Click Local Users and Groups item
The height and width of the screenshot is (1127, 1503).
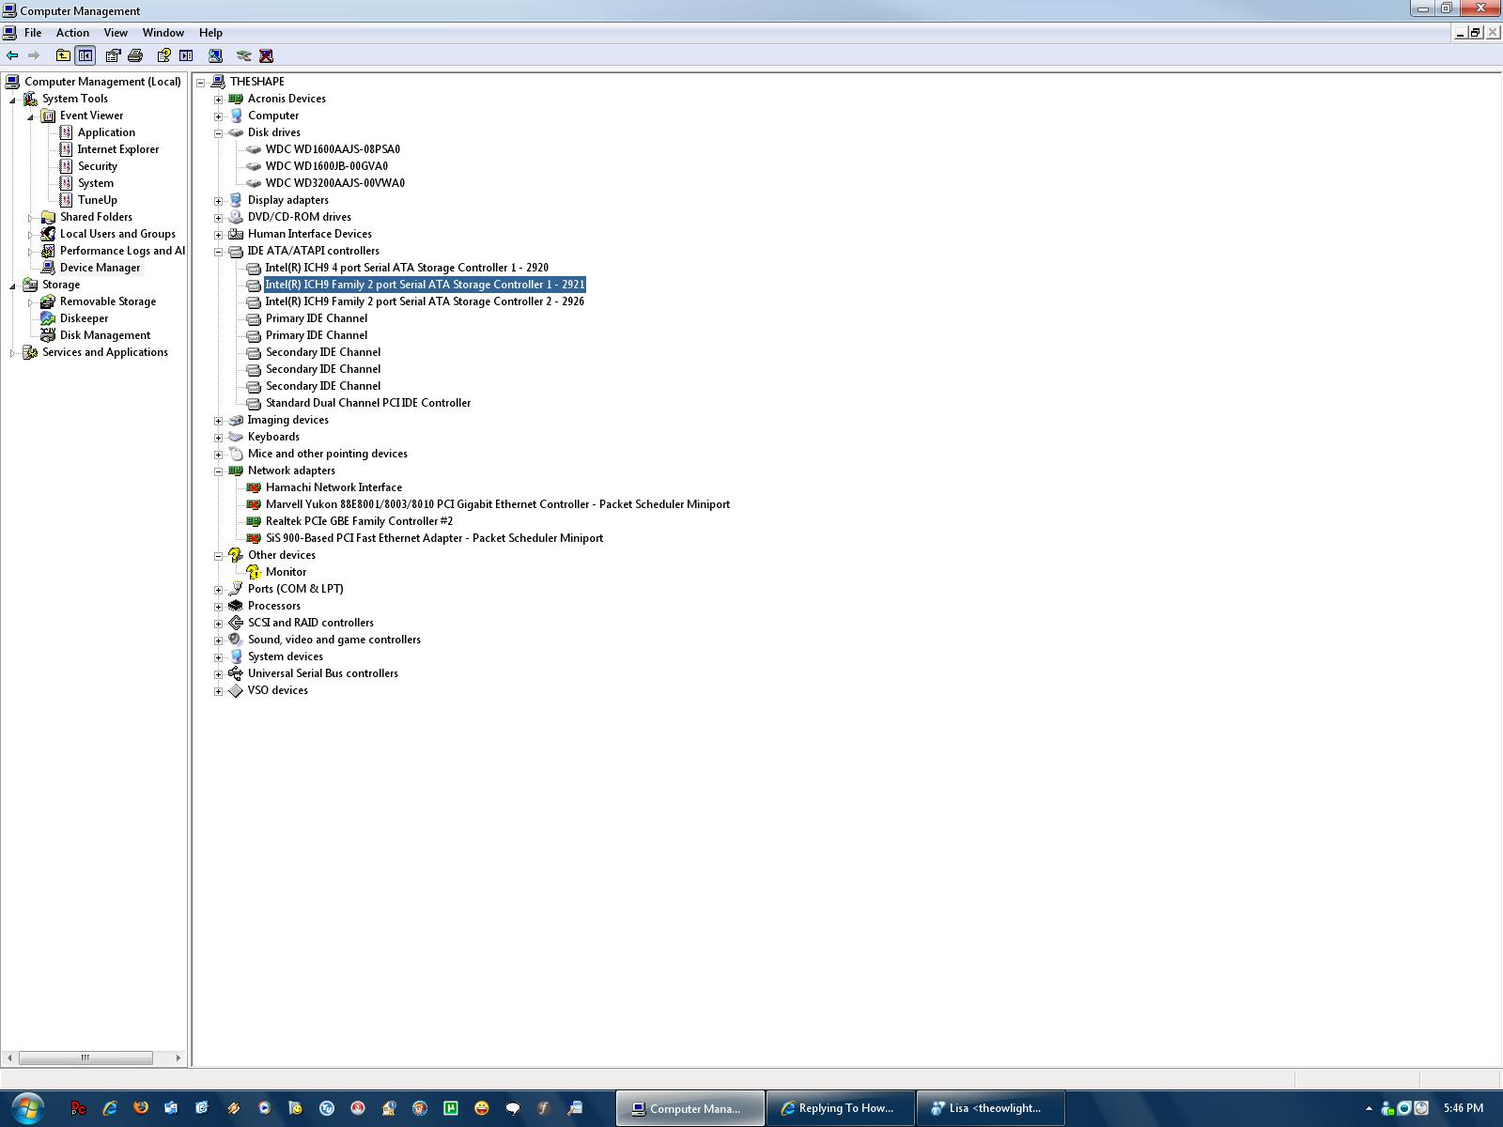coord(117,234)
